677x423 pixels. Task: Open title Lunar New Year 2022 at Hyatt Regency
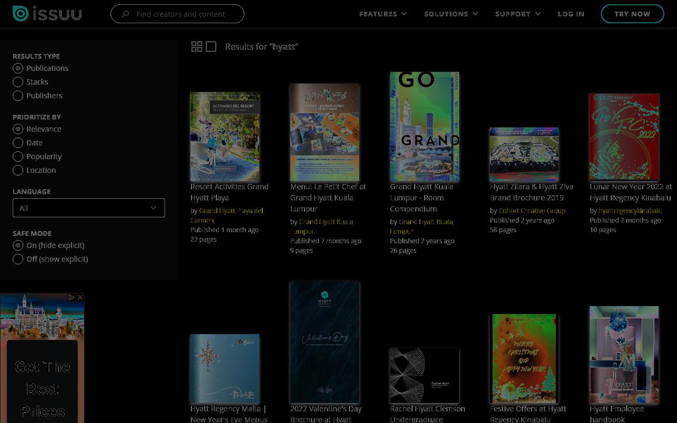click(631, 192)
